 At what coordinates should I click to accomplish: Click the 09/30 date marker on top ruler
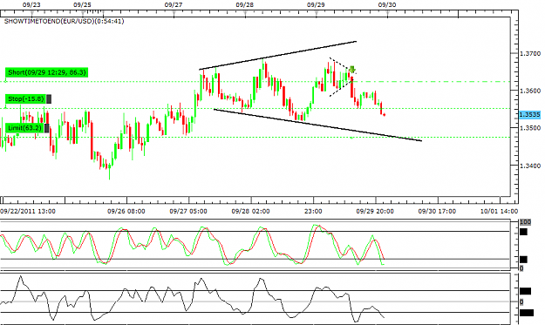click(x=387, y=5)
